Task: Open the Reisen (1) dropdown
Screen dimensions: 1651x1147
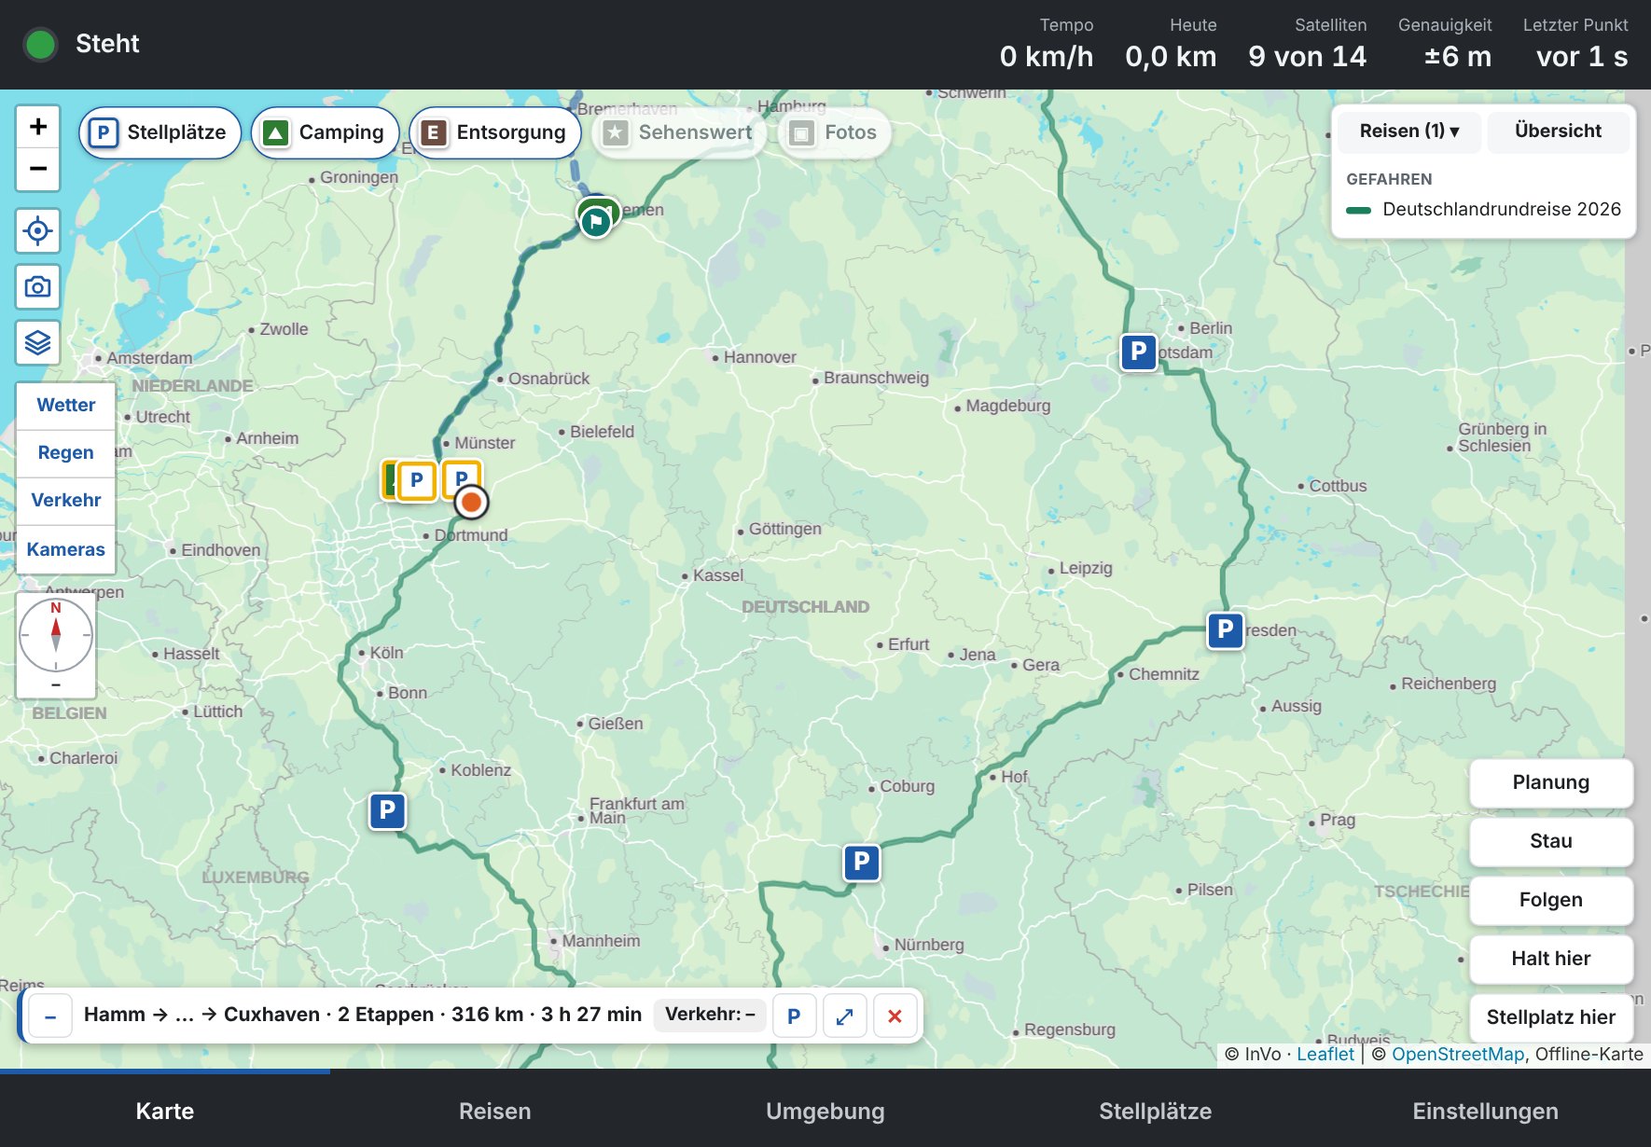Action: 1408,131
